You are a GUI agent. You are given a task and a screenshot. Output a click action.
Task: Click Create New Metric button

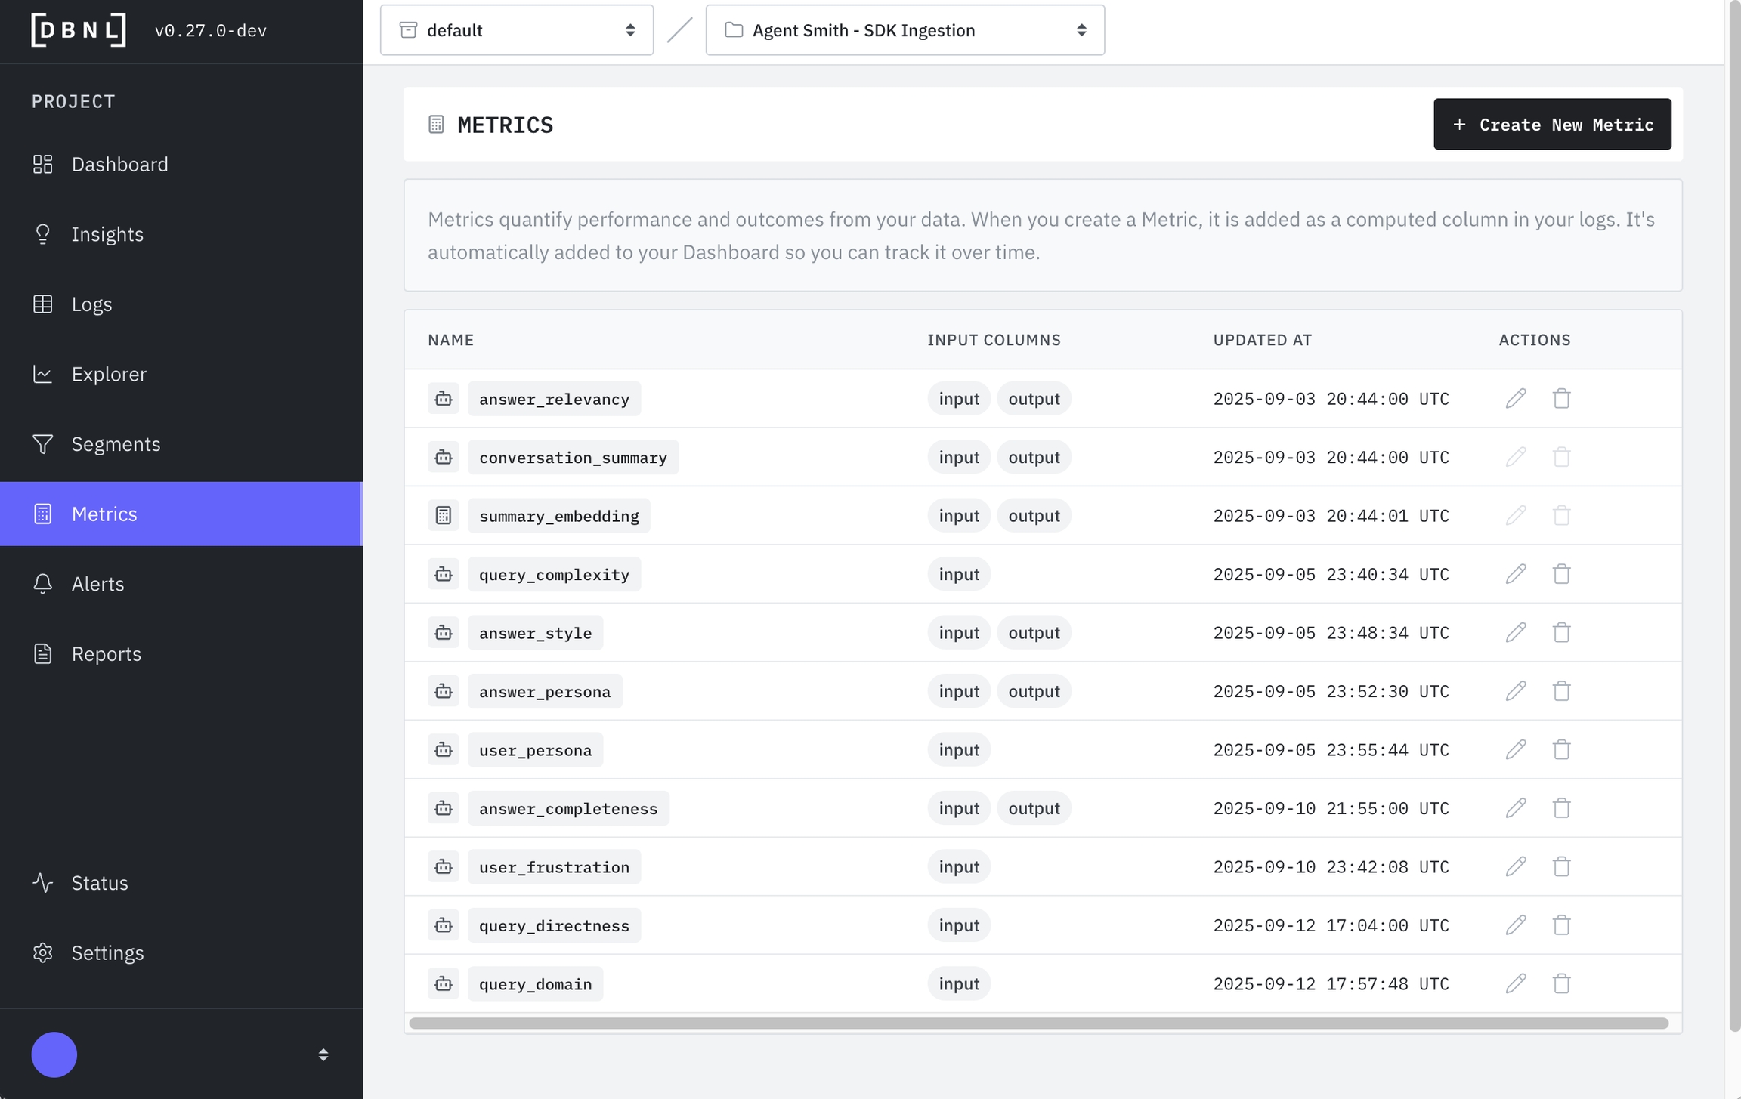[1552, 124]
